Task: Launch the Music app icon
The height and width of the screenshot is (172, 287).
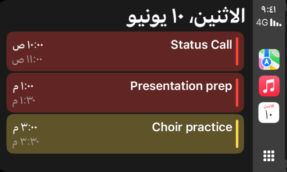Action: (x=269, y=86)
